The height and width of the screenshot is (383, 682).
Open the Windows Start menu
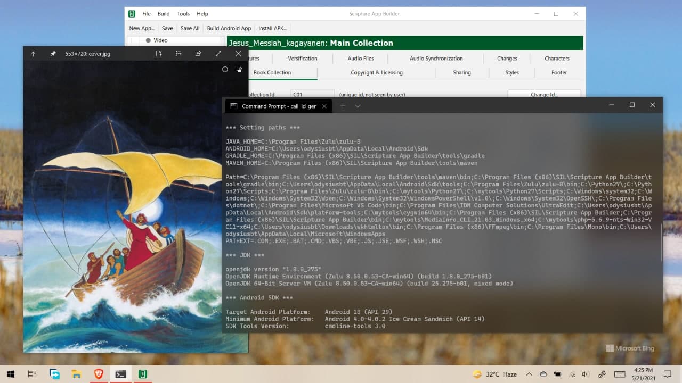[10, 374]
